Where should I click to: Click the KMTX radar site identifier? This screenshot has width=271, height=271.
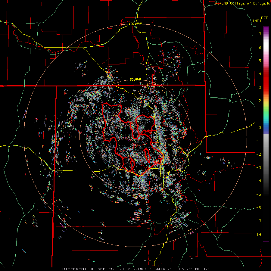(160, 269)
